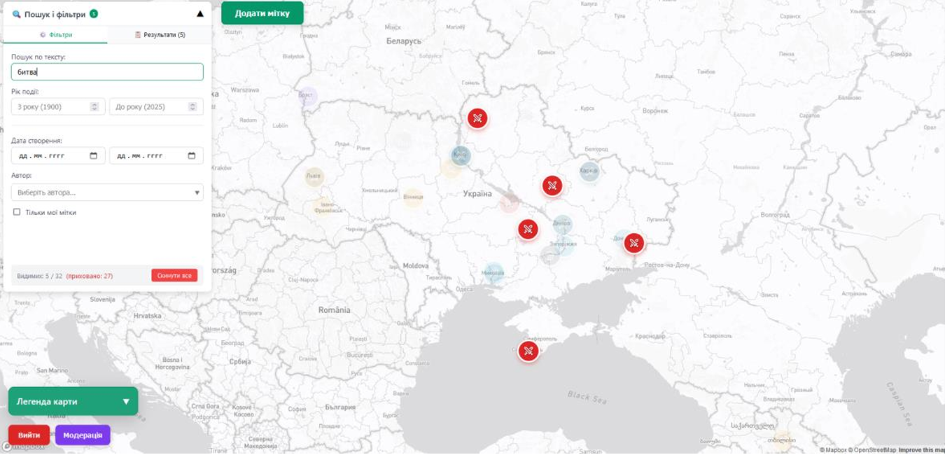Open the Результати (5) tab
Viewport: 945px width, 455px height.
pyautogui.click(x=160, y=34)
